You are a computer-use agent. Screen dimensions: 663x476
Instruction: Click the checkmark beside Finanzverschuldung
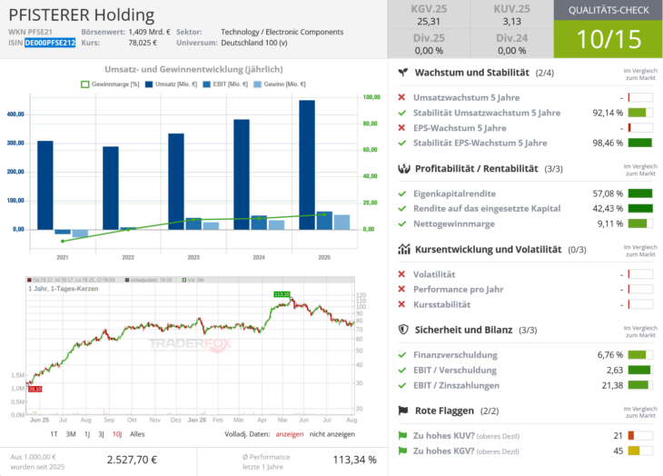[x=402, y=354]
